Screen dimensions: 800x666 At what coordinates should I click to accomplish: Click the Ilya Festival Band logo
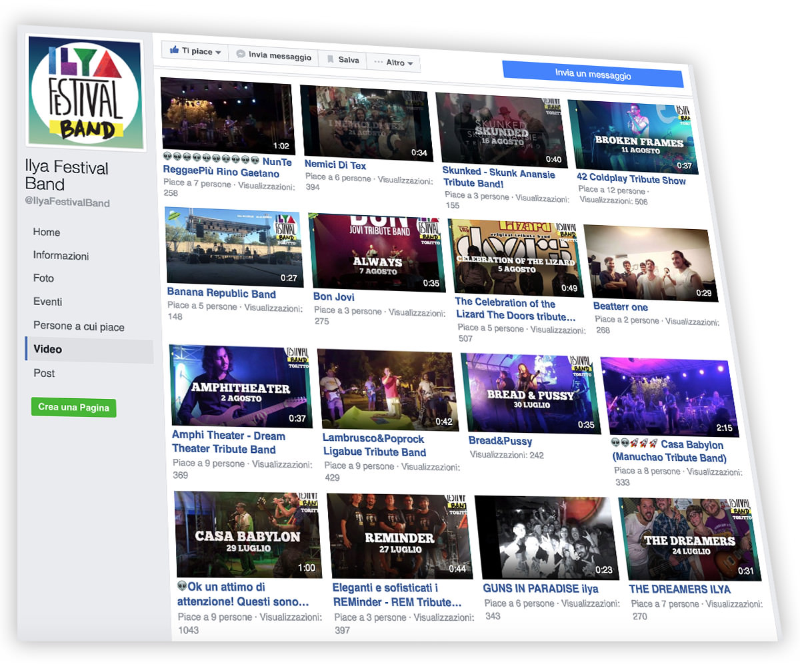tap(85, 91)
